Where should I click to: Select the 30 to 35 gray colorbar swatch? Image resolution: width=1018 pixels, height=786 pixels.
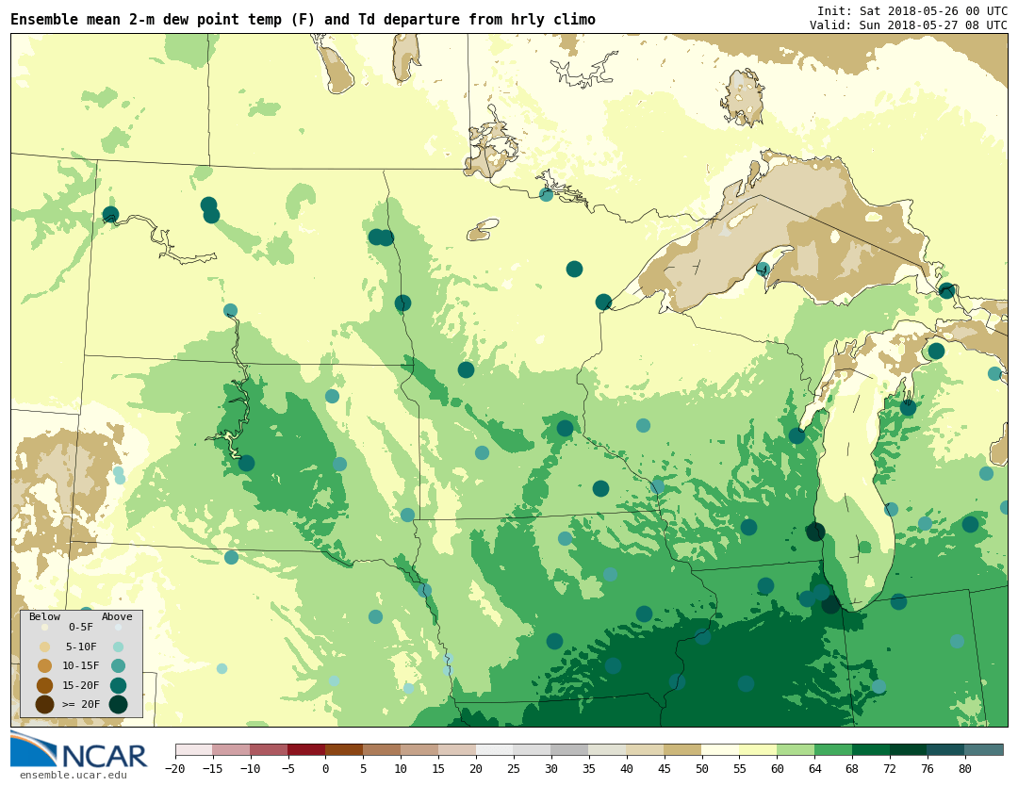570,750
